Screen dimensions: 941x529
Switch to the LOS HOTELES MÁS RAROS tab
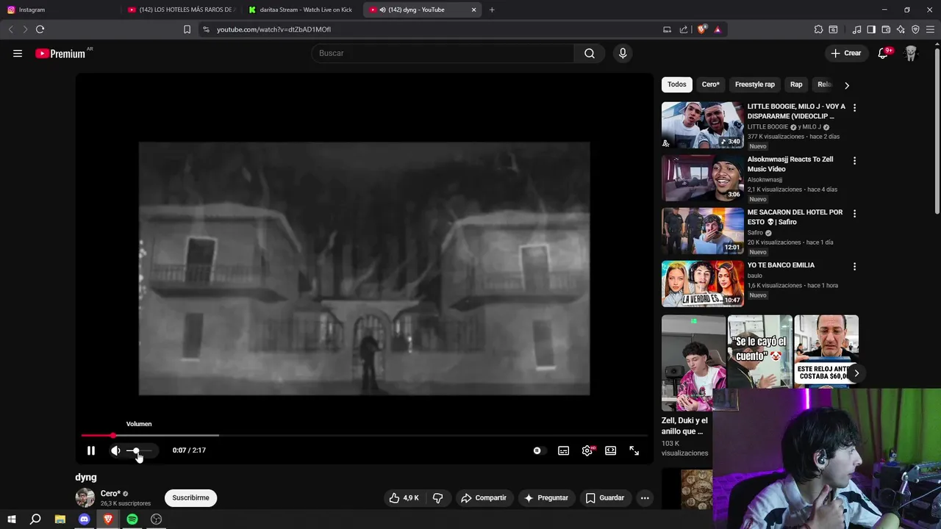click(180, 10)
